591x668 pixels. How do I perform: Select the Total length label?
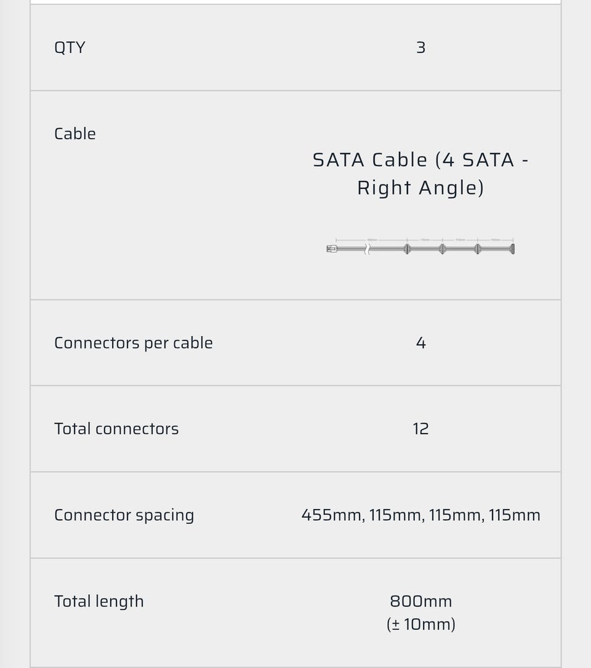coord(99,602)
